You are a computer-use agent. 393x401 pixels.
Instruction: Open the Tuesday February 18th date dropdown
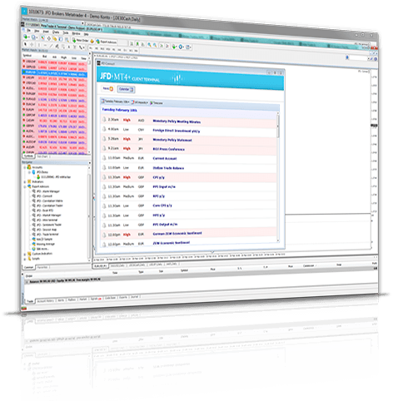coord(116,101)
